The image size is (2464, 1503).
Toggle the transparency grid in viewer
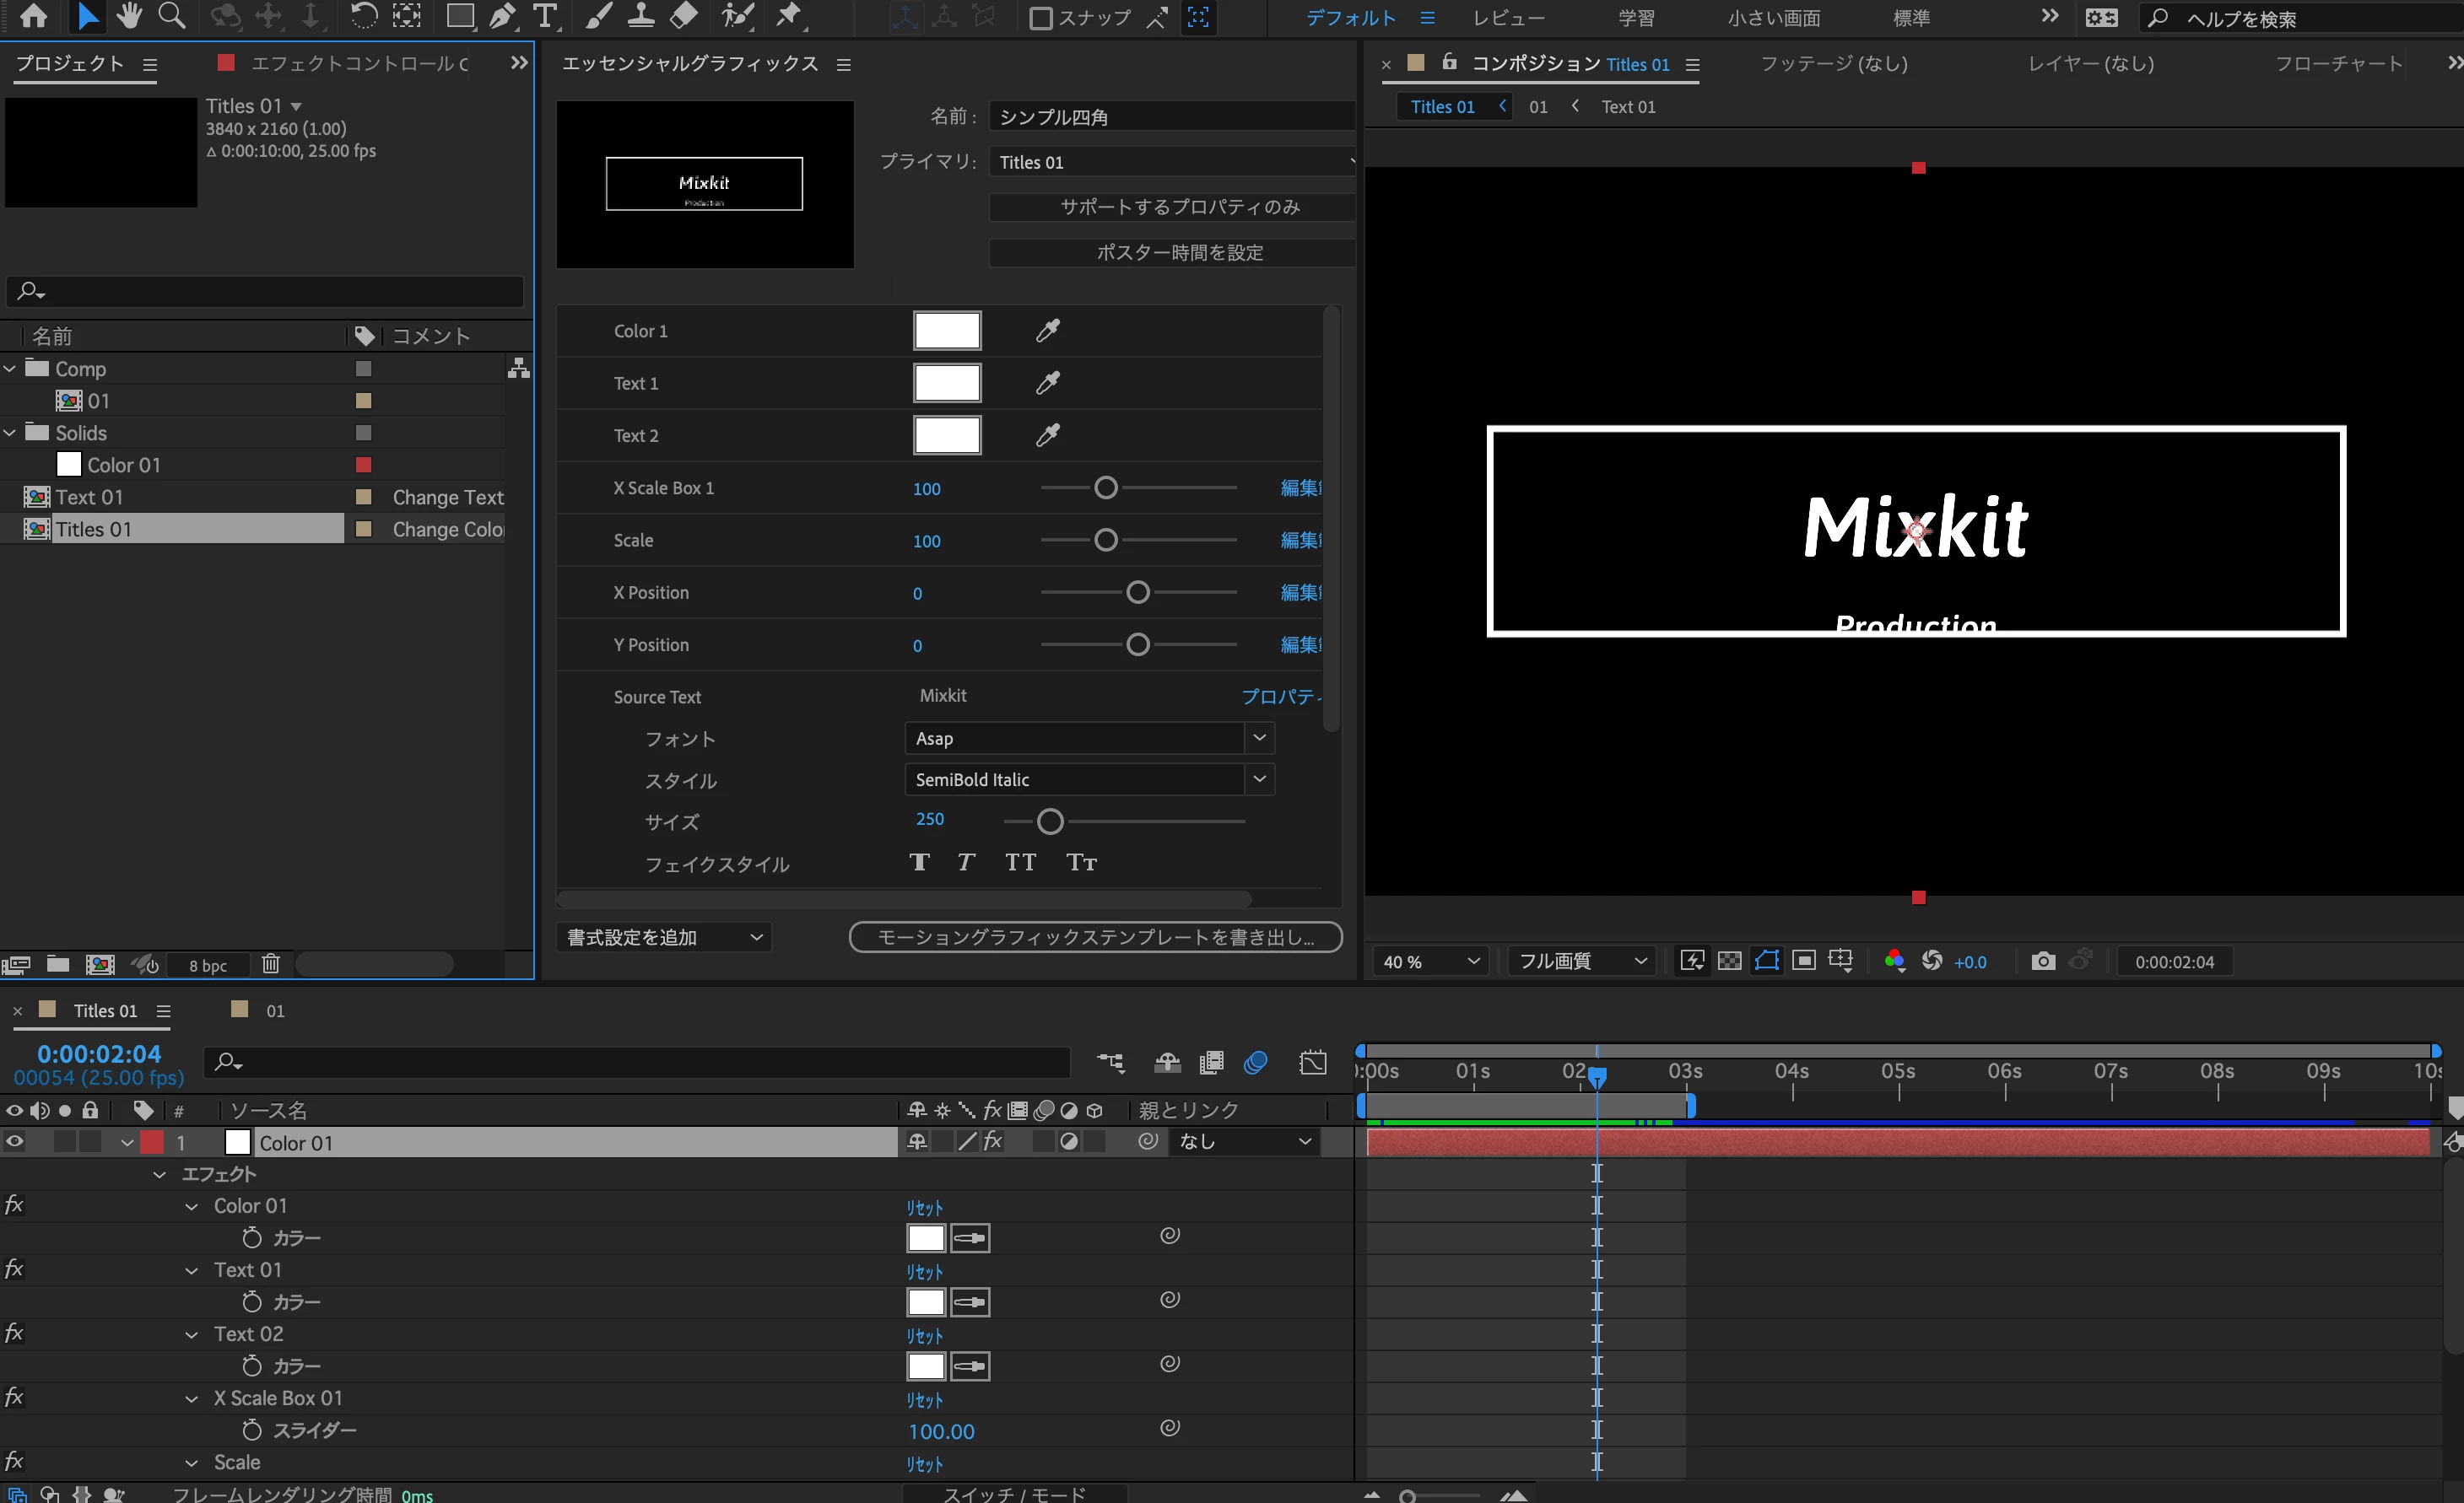click(1729, 962)
